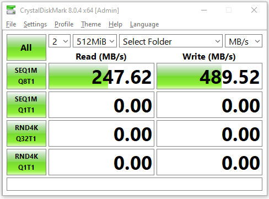Start the SEQ1M Q8T1 test
269x199 pixels.
click(x=26, y=76)
